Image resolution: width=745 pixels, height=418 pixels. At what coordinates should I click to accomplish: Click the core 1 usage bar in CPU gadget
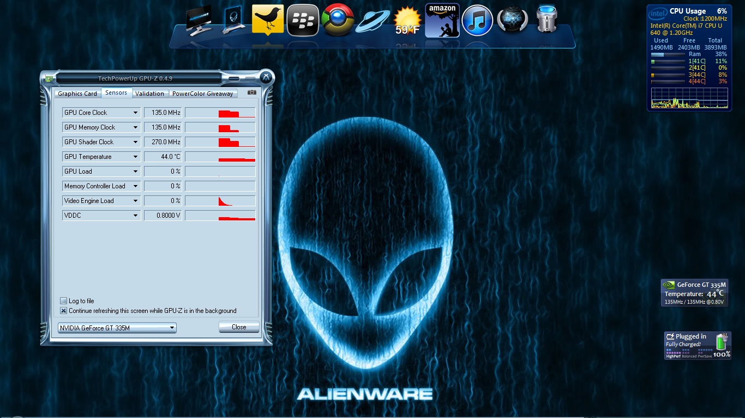(x=668, y=61)
